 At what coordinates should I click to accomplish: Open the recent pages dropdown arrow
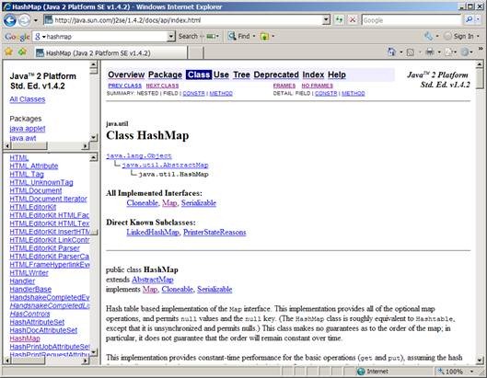[35, 20]
